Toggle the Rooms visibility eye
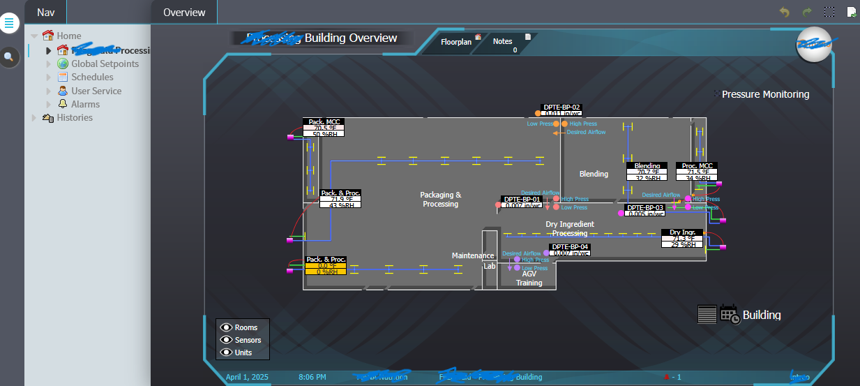 pyautogui.click(x=226, y=327)
